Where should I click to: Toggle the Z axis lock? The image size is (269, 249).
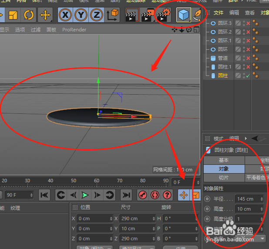(x=97, y=15)
